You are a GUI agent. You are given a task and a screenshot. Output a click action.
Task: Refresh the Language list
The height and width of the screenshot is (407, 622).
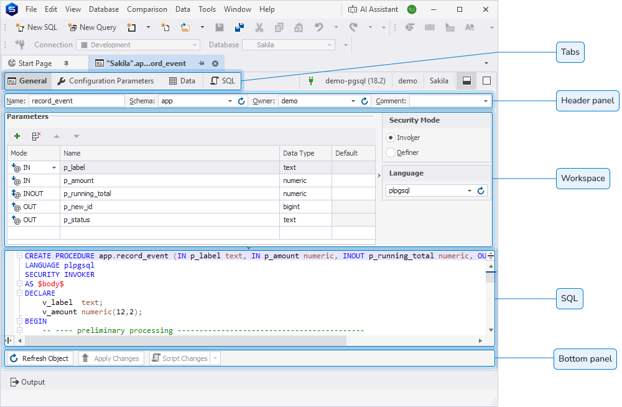click(x=481, y=190)
